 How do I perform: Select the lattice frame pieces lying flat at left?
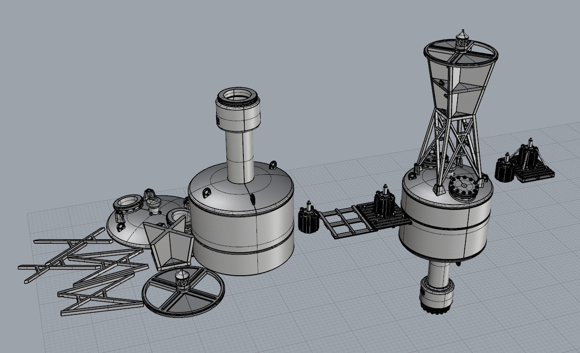(x=84, y=272)
